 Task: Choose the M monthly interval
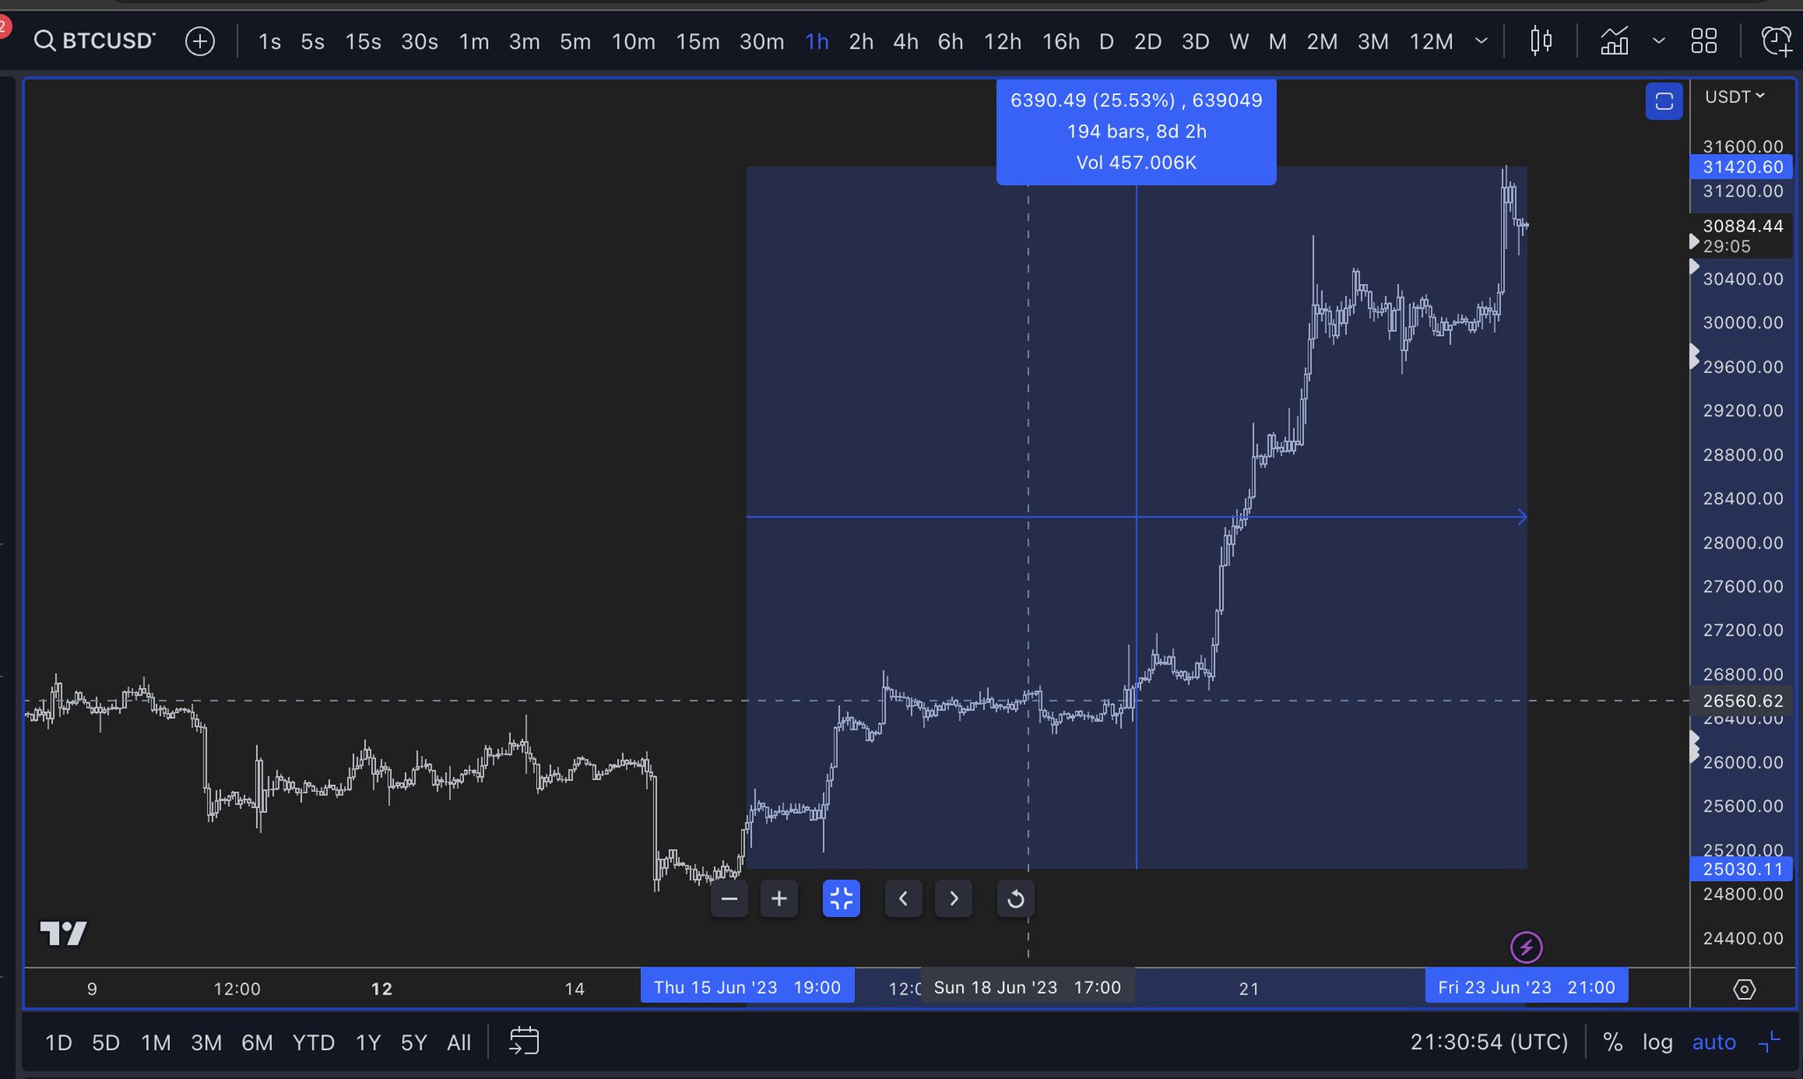[x=1277, y=41]
